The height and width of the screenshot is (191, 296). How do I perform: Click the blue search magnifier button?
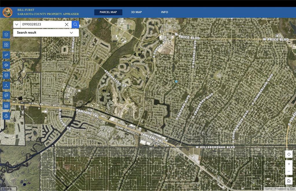pos(75,25)
